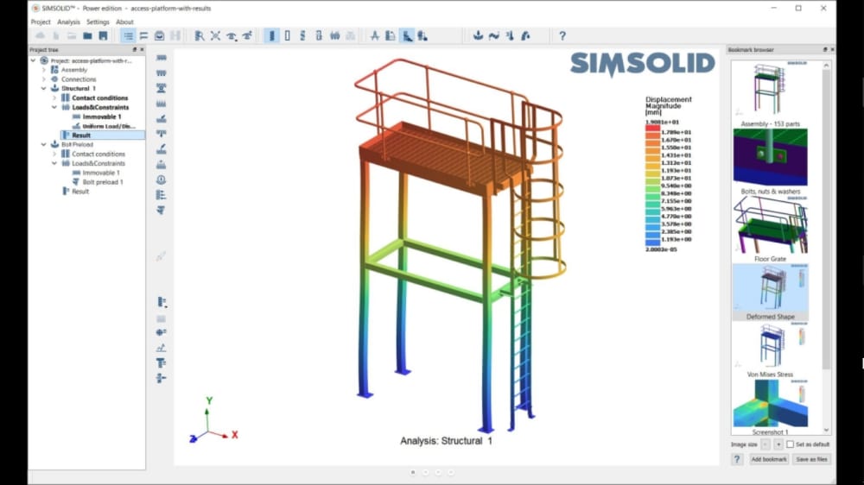Click the top icon of the vertical toolbar

tap(162, 58)
